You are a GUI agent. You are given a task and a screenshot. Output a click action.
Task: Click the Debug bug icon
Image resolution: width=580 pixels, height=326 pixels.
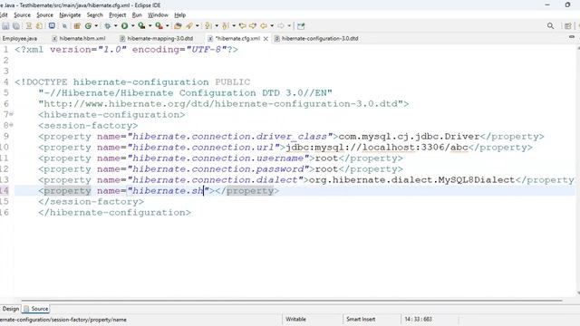click(108, 26)
